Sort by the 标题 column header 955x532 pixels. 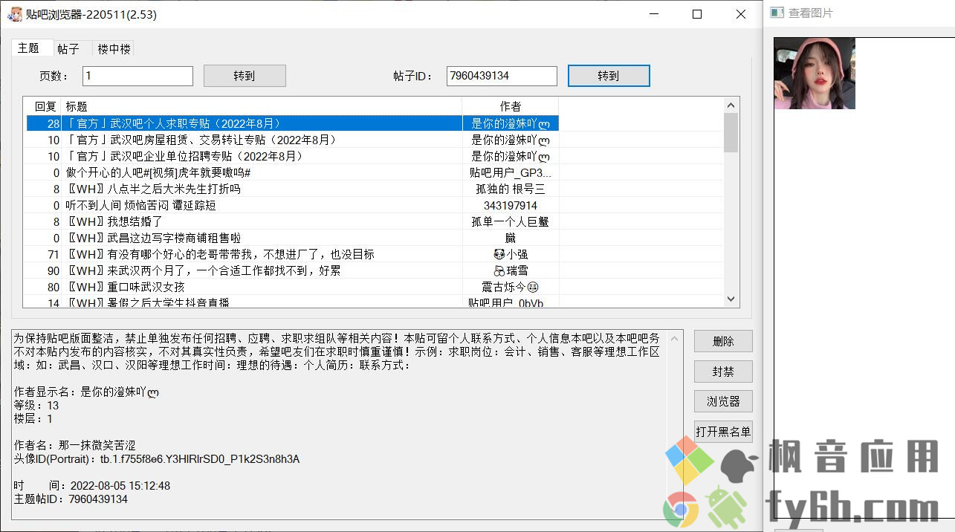point(262,106)
